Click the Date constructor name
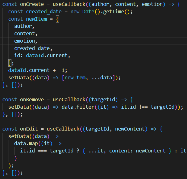 [88, 12]
